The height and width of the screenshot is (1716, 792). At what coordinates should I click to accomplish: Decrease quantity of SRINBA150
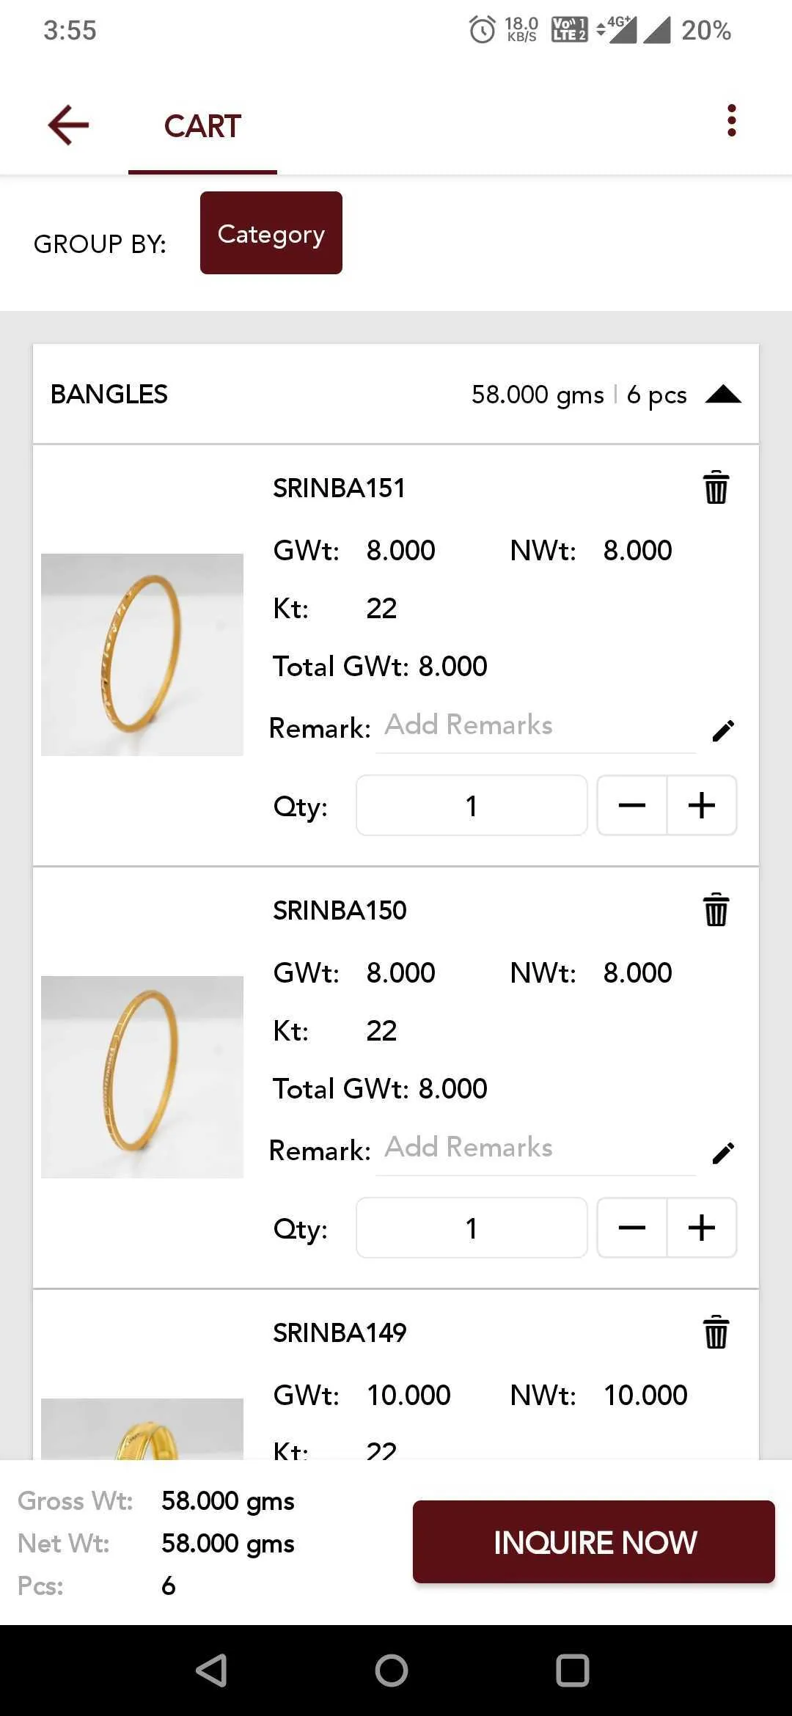pyautogui.click(x=632, y=1228)
